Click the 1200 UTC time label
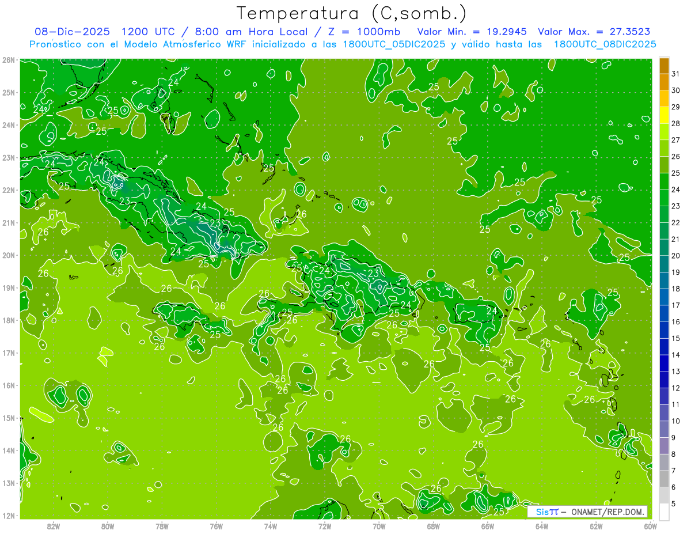Screen dimensions: 691x534 (x=150, y=32)
